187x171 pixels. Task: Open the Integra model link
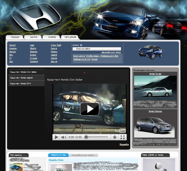coord(54,52)
